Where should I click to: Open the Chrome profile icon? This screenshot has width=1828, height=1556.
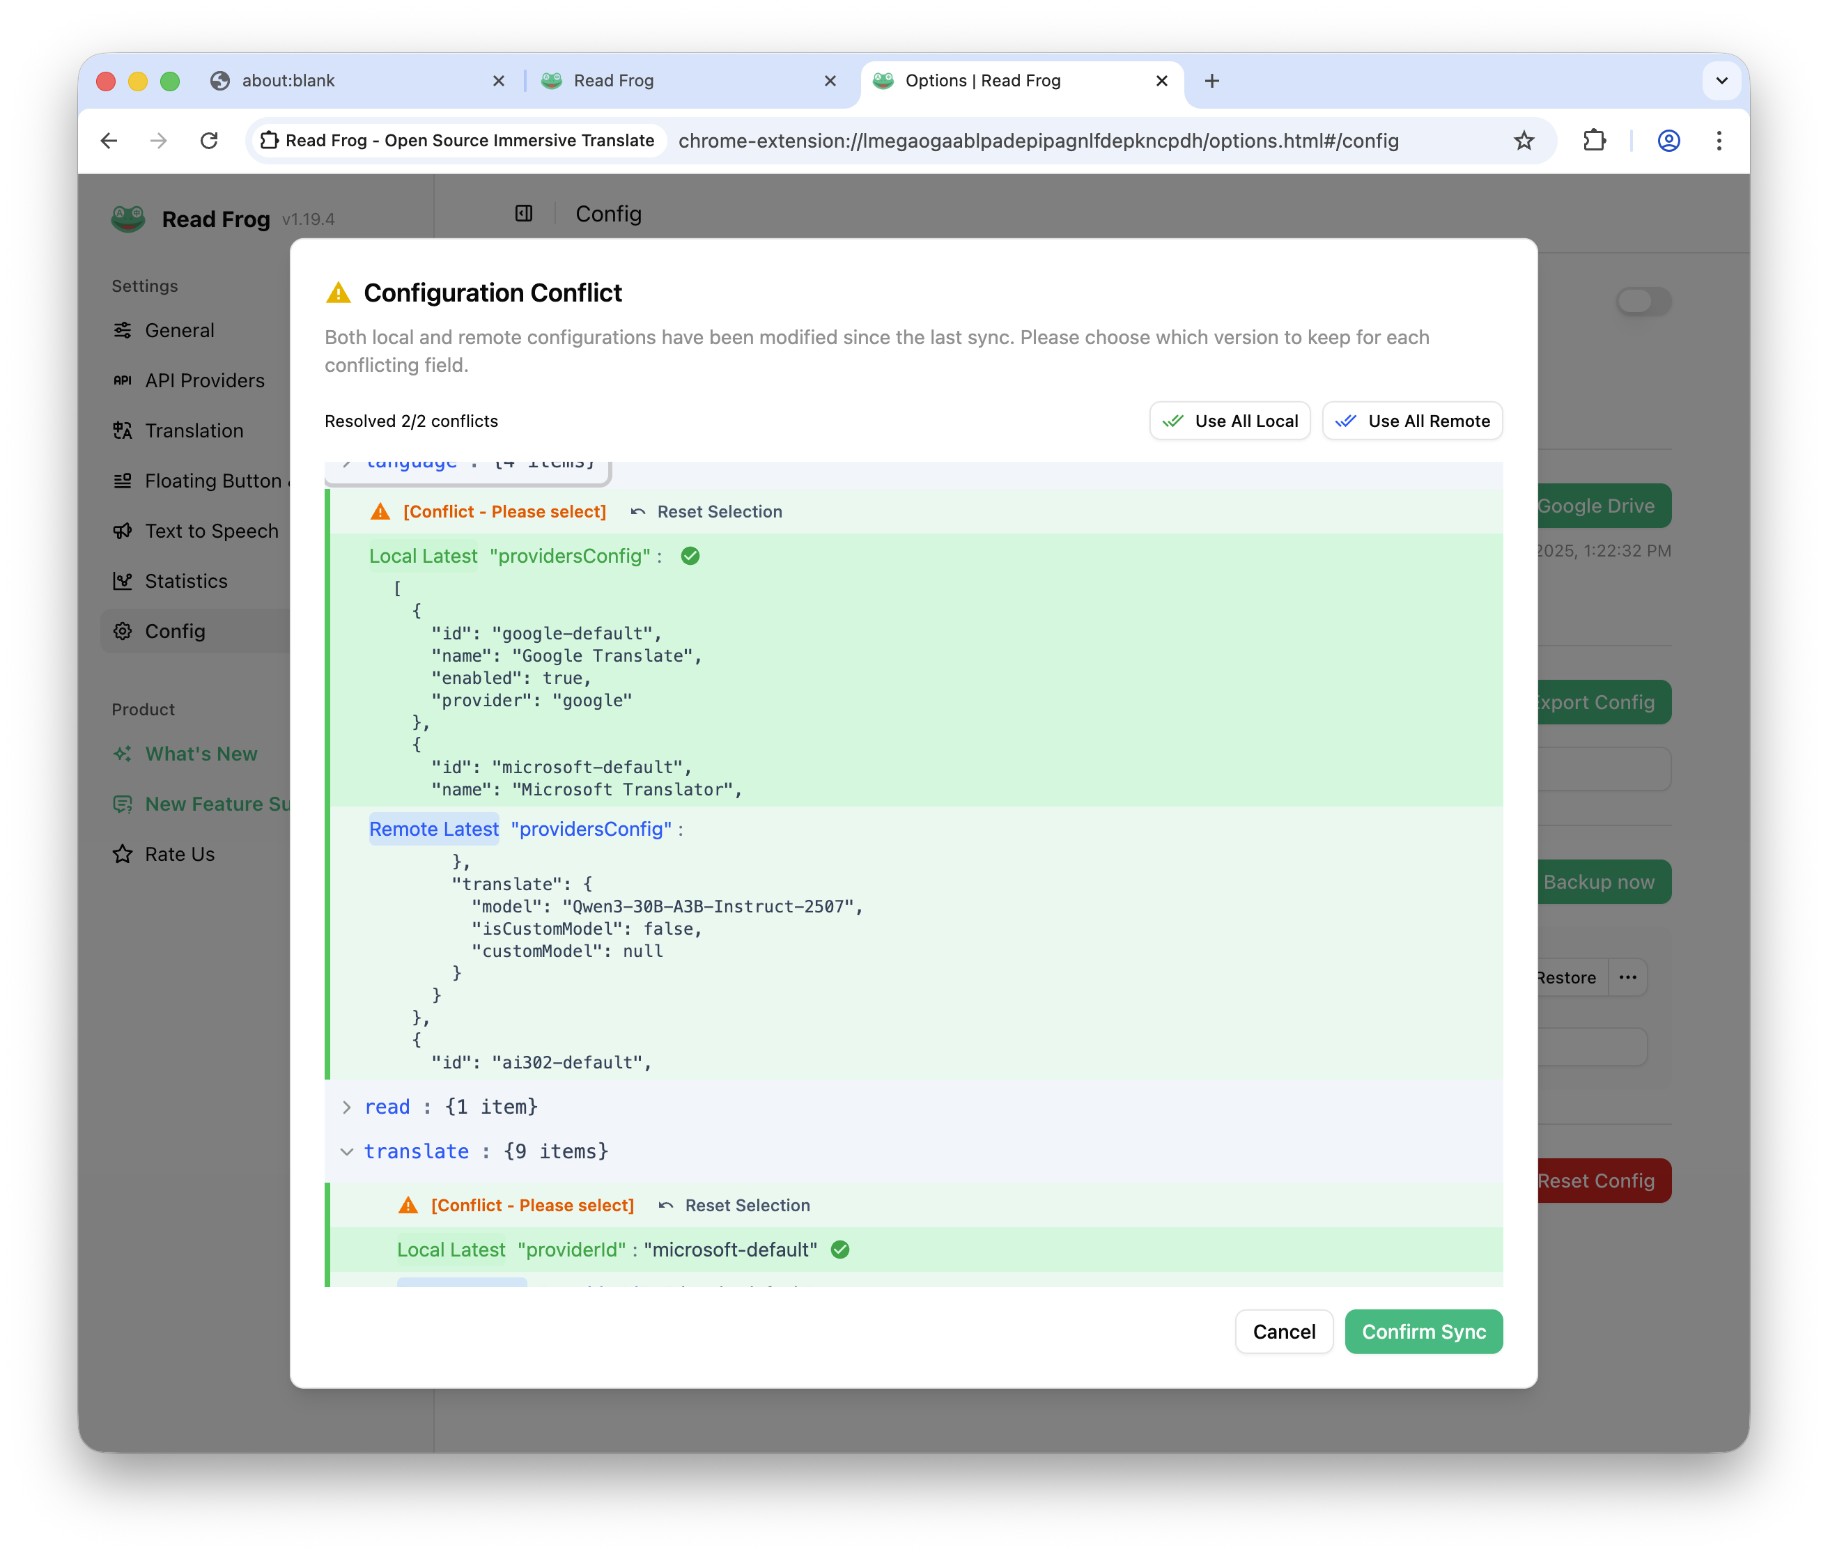tap(1668, 140)
